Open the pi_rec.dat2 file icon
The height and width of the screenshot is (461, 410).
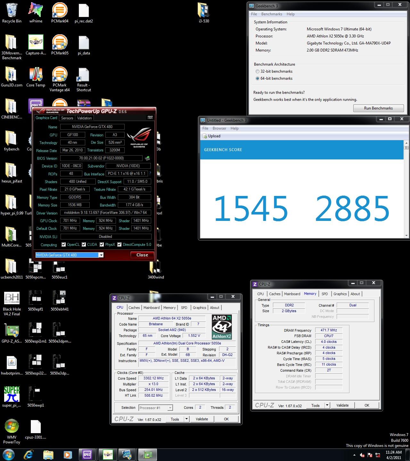84,10
